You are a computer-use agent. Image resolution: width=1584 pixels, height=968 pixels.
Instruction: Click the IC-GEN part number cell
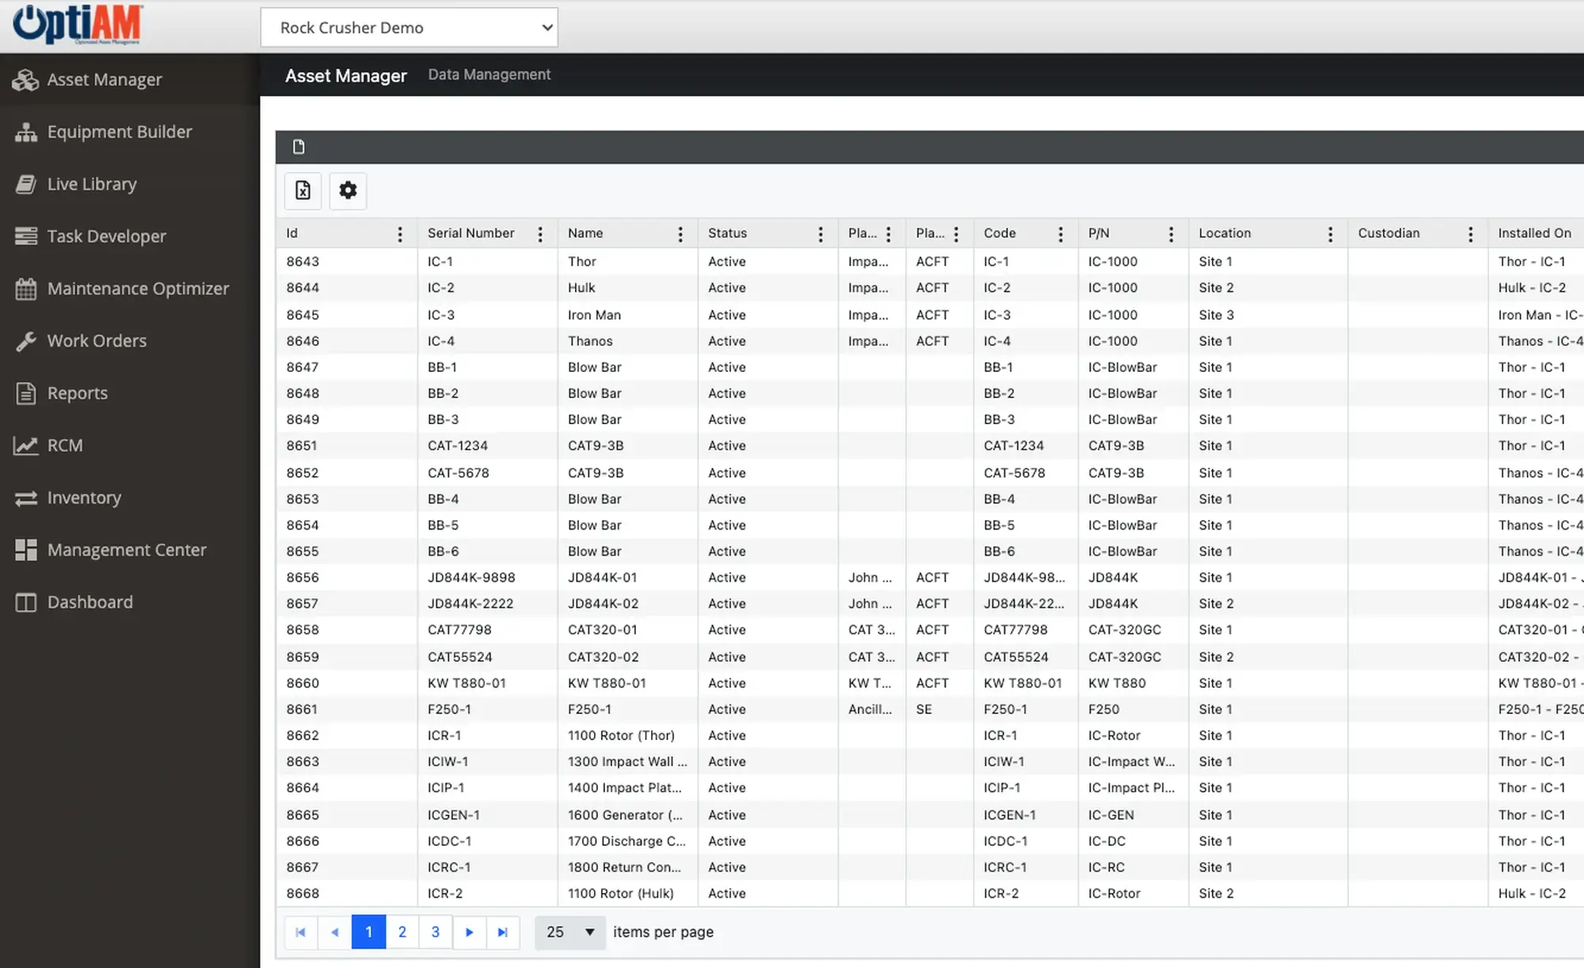[1133, 815]
